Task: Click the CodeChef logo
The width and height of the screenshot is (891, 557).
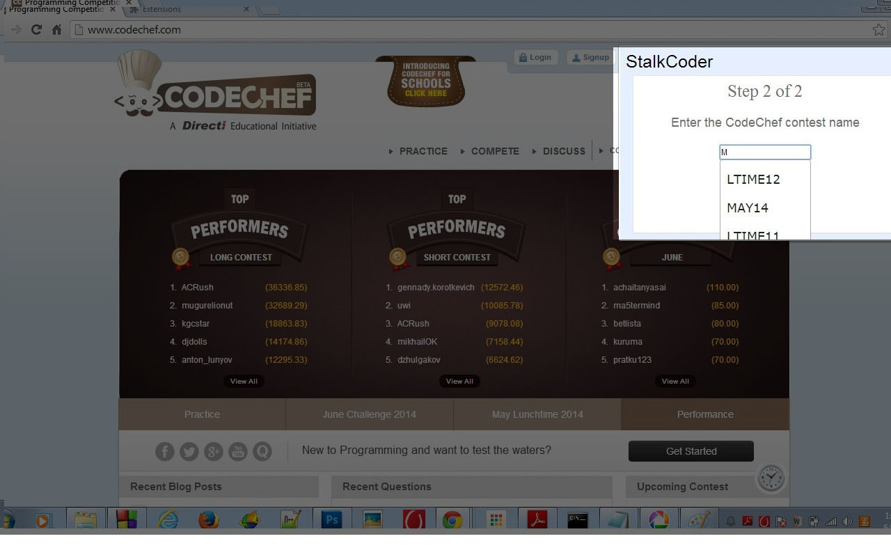Action: [x=216, y=91]
